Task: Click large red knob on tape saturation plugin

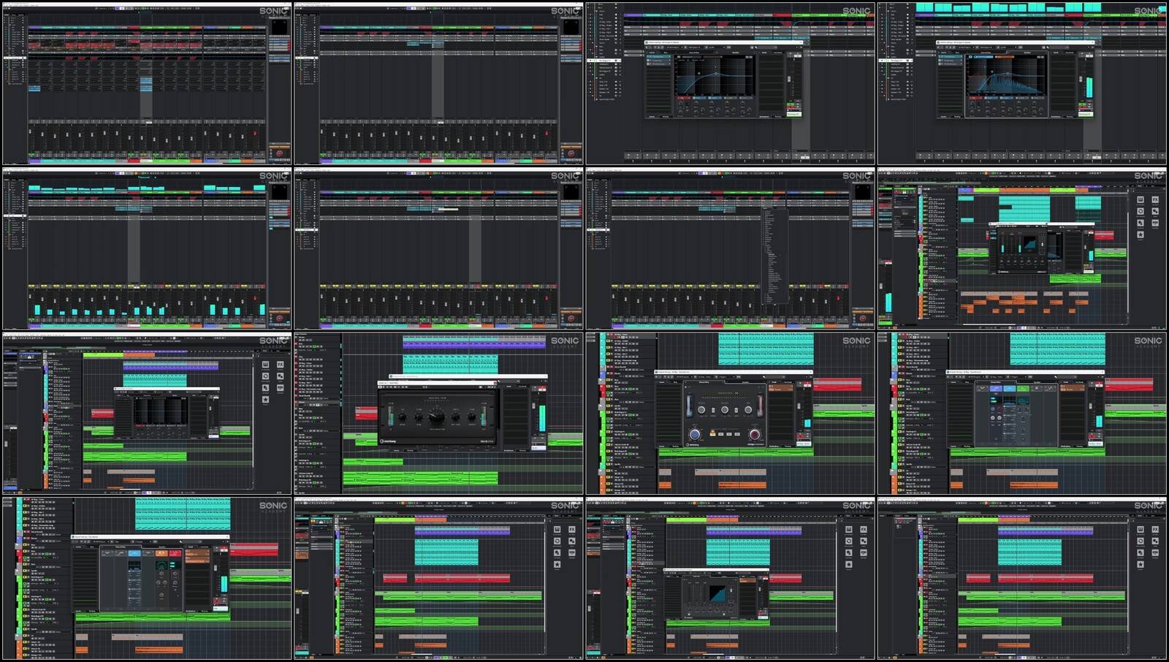Action: click(x=755, y=434)
